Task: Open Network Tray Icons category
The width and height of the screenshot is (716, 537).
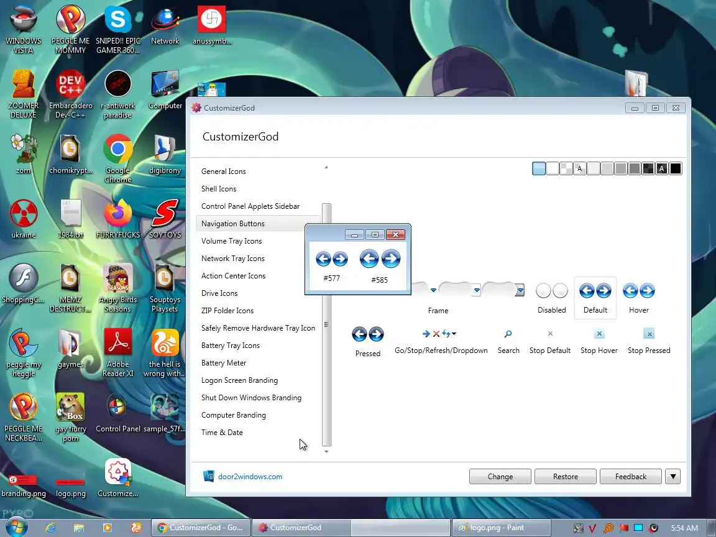Action: 250,258
